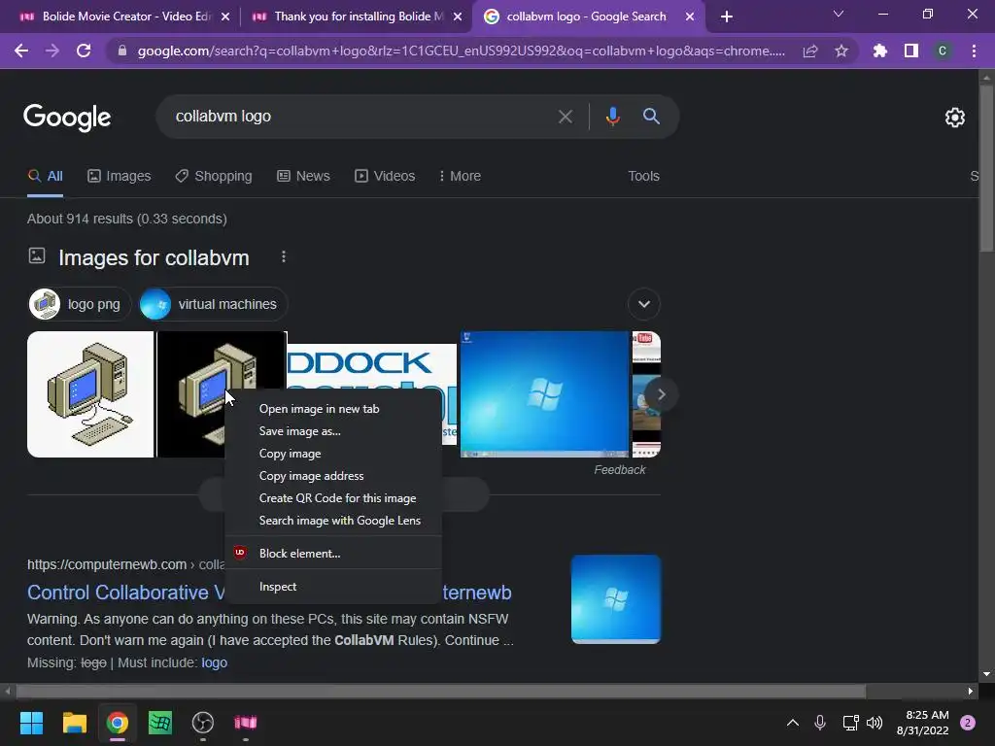The image size is (995, 746).
Task: Open the green spreadsheet taskbar app
Action: pos(160,723)
